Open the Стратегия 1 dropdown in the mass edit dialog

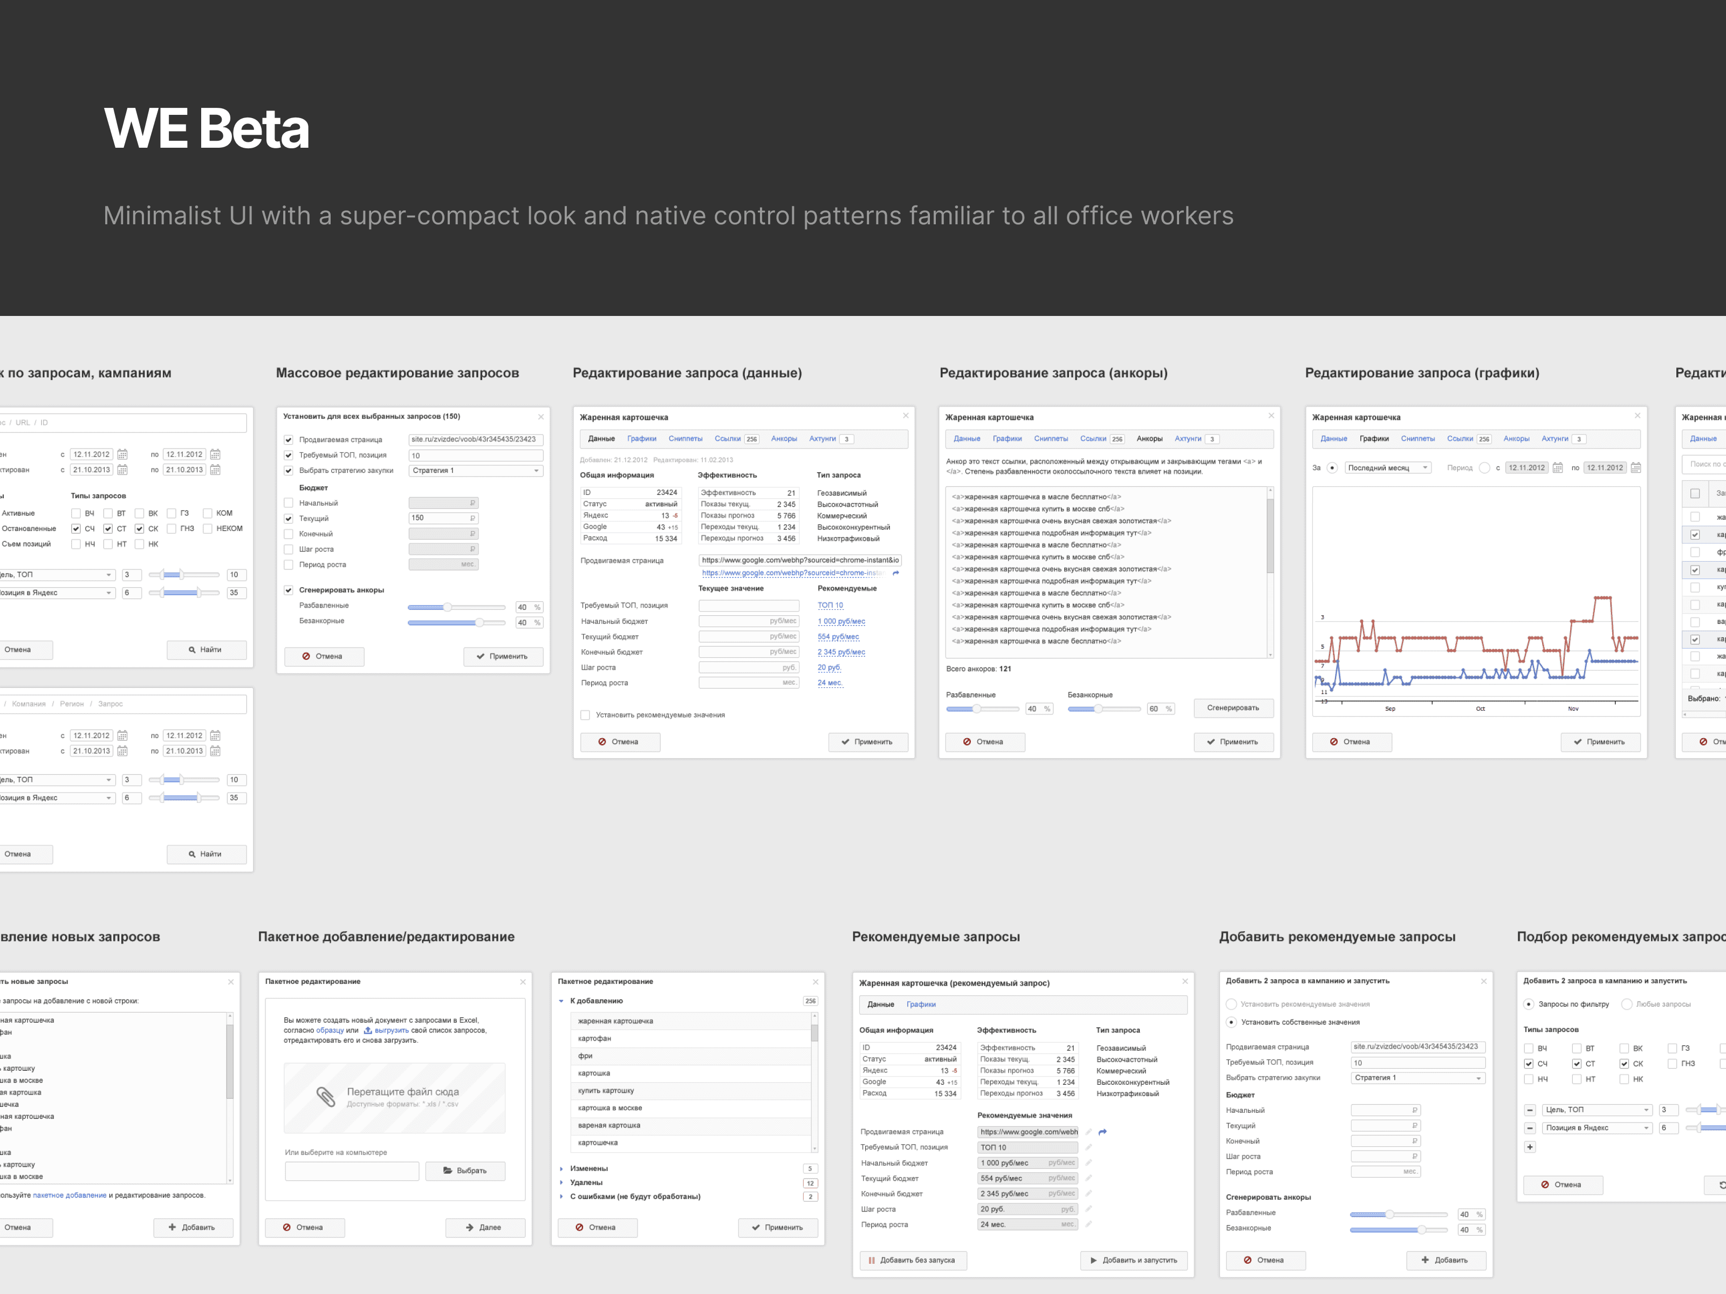[475, 470]
